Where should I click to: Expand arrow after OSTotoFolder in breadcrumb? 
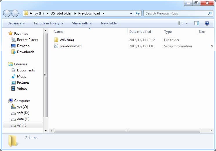(75, 14)
